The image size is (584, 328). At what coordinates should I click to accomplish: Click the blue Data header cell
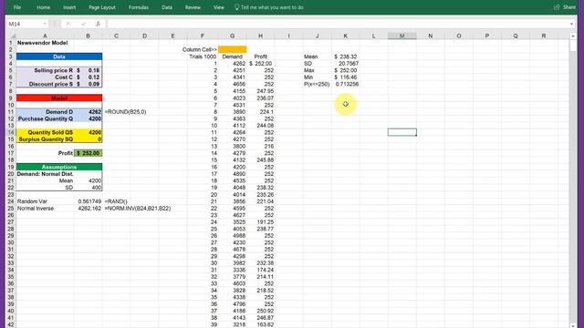[x=59, y=56]
